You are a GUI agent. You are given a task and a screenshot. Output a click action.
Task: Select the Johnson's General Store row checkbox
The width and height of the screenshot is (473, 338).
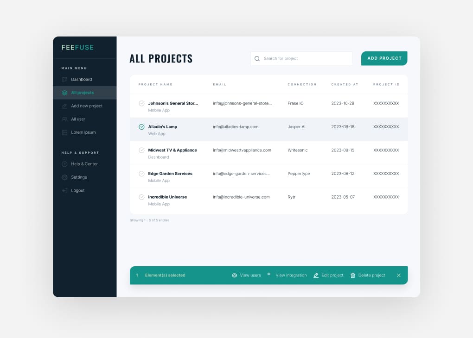141,103
